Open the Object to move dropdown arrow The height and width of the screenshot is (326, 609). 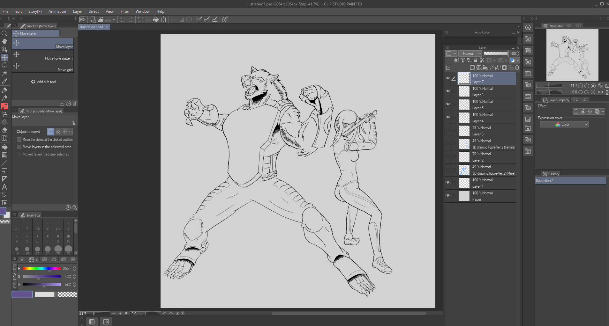click(x=71, y=132)
